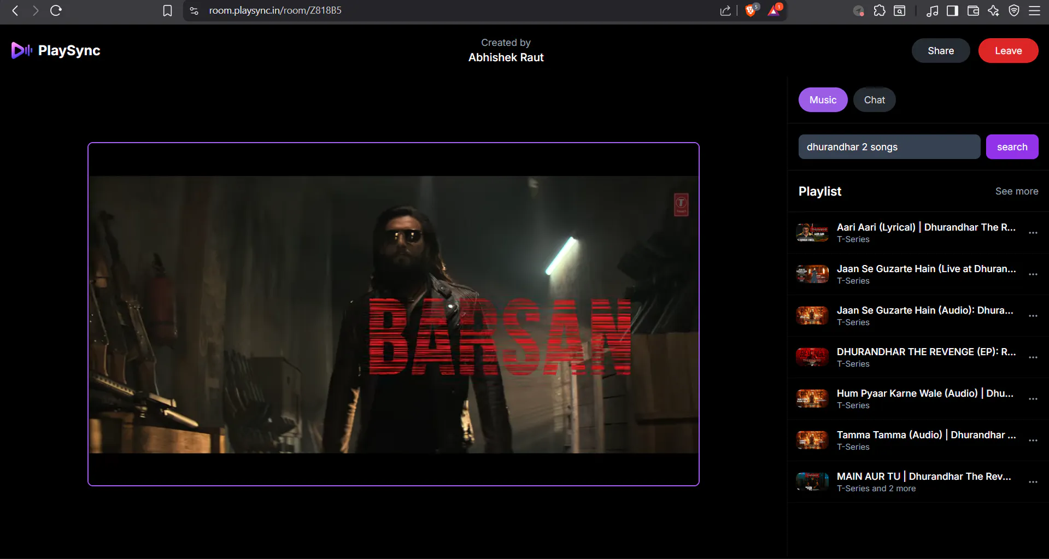Bookmark this page
This screenshot has height=559, width=1049.
[168, 10]
